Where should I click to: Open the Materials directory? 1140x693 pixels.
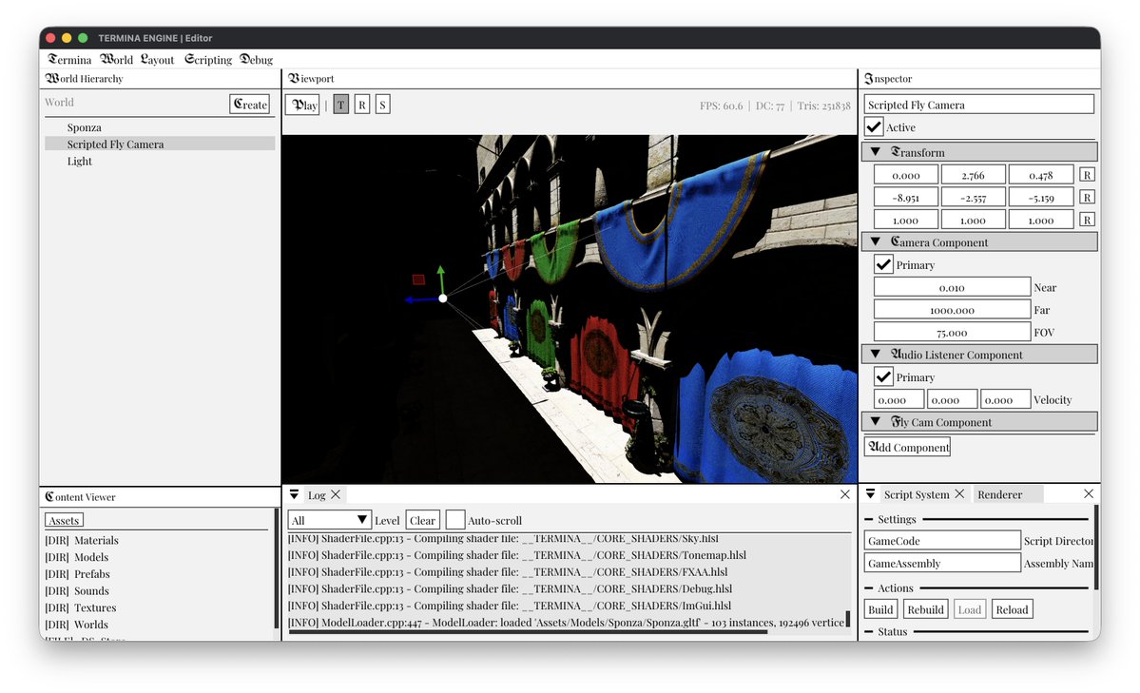(x=82, y=540)
